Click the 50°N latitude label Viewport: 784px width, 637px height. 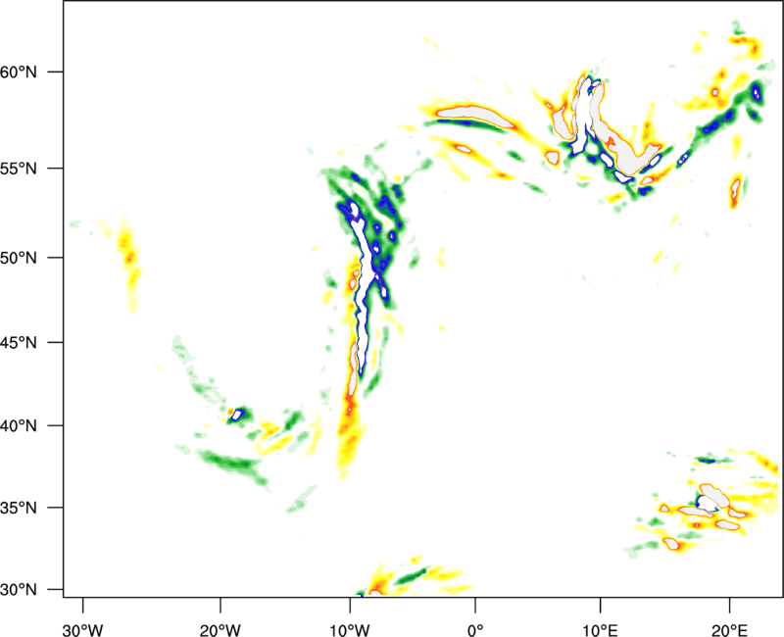[x=19, y=258]
